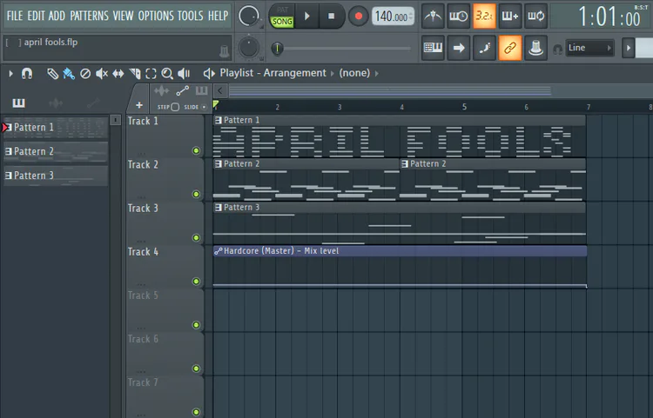Click the main volume knob
Screen dimensions: 653x418
[249, 16]
